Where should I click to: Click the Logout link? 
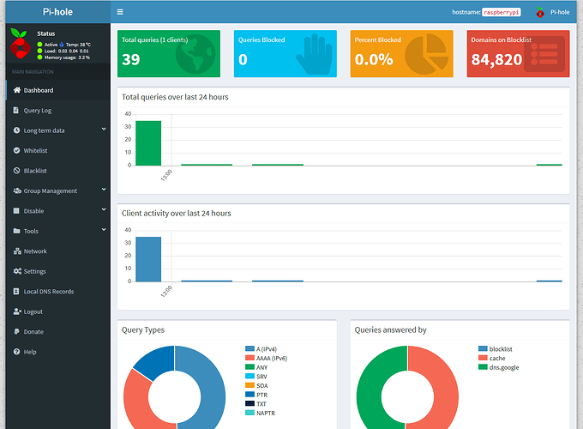(x=58, y=311)
